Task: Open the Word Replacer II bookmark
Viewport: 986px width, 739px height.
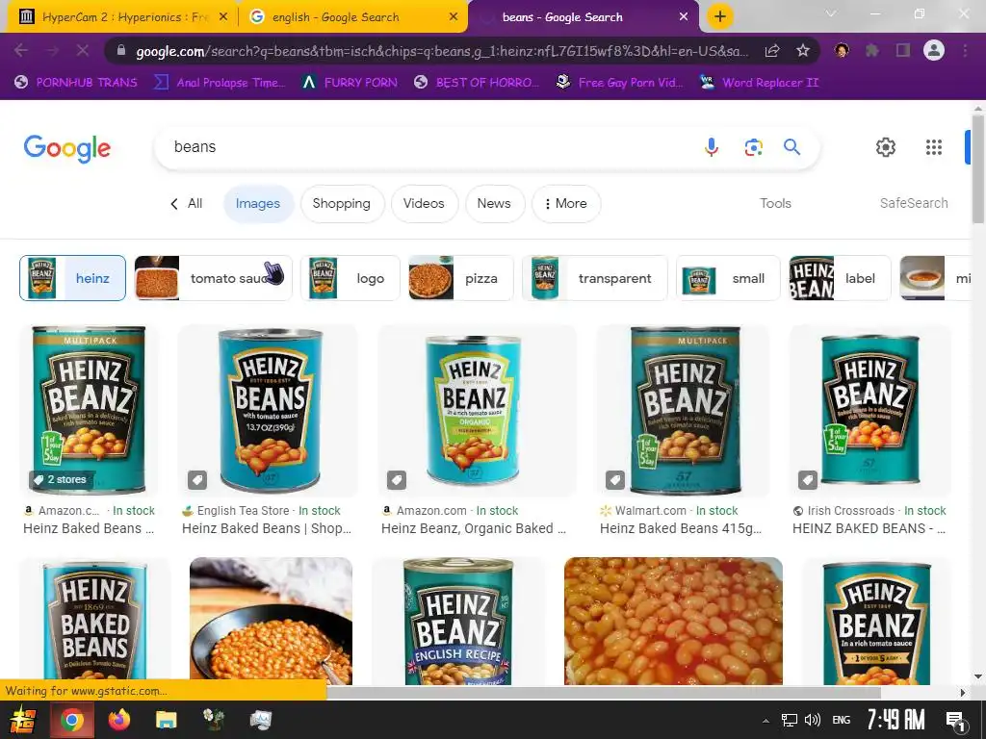Action: point(759,83)
